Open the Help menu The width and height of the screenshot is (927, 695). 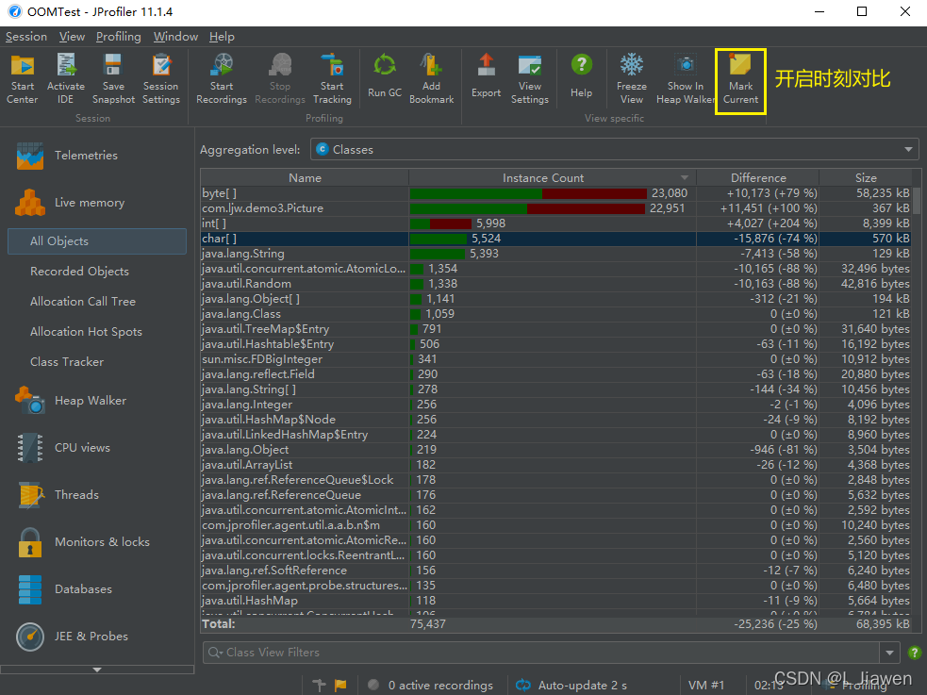point(222,37)
